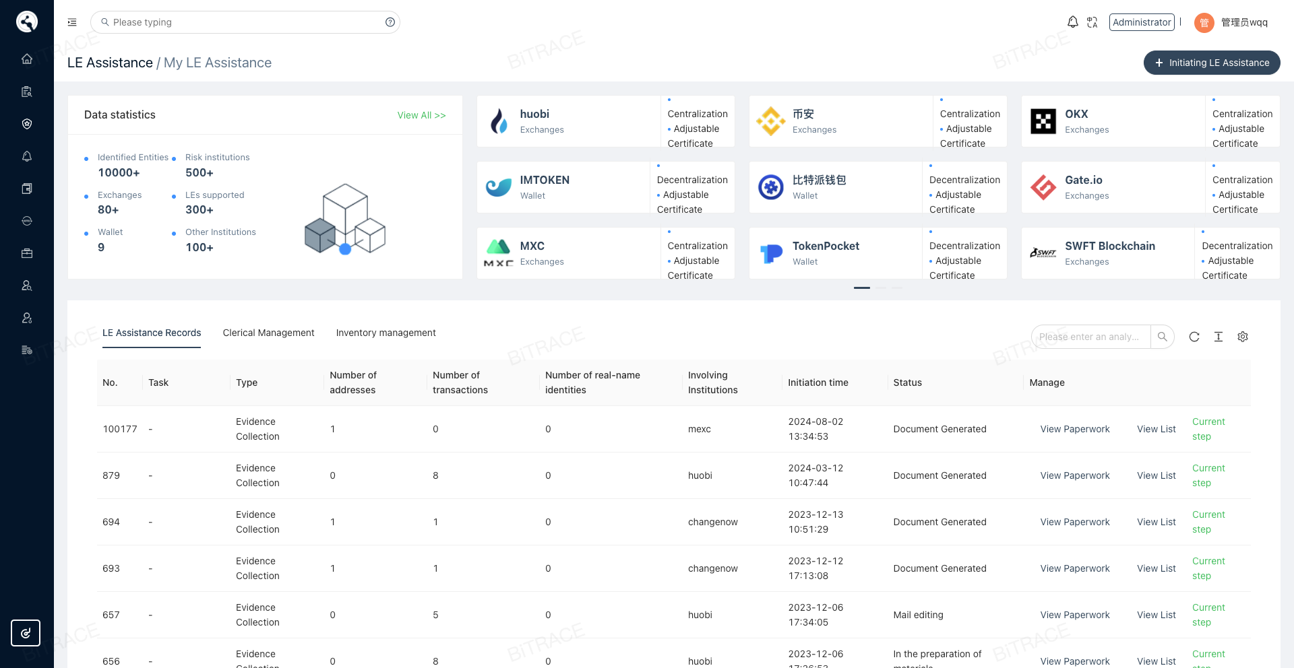The height and width of the screenshot is (668, 1294).
Task: Click the user avatar icon
Action: [x=1204, y=23]
